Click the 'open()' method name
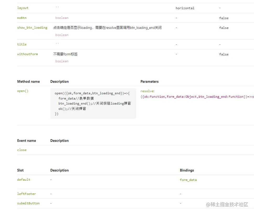Viewport: 254px width, 213px height. coord(23,91)
